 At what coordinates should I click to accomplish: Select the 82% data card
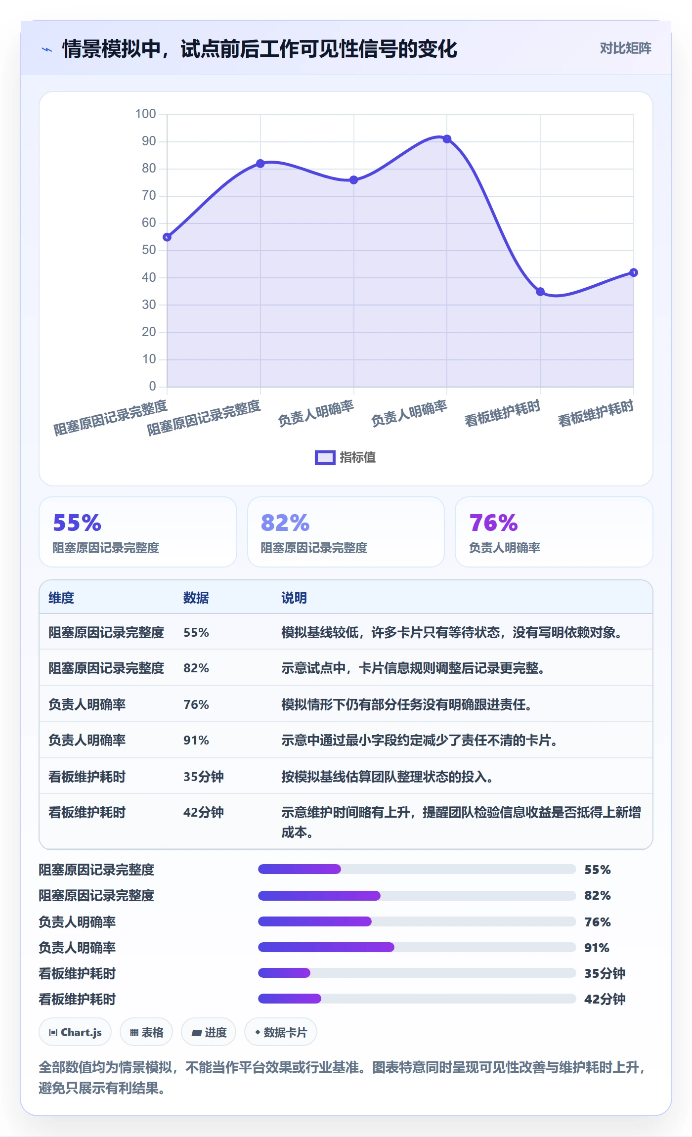pyautogui.click(x=346, y=532)
